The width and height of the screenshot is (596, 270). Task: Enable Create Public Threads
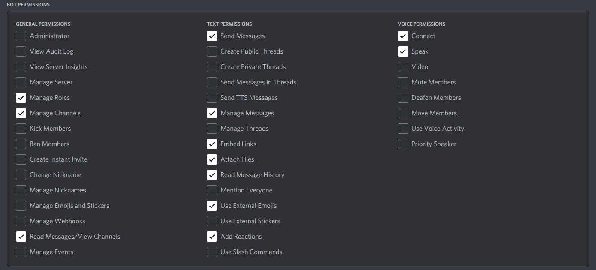[212, 51]
